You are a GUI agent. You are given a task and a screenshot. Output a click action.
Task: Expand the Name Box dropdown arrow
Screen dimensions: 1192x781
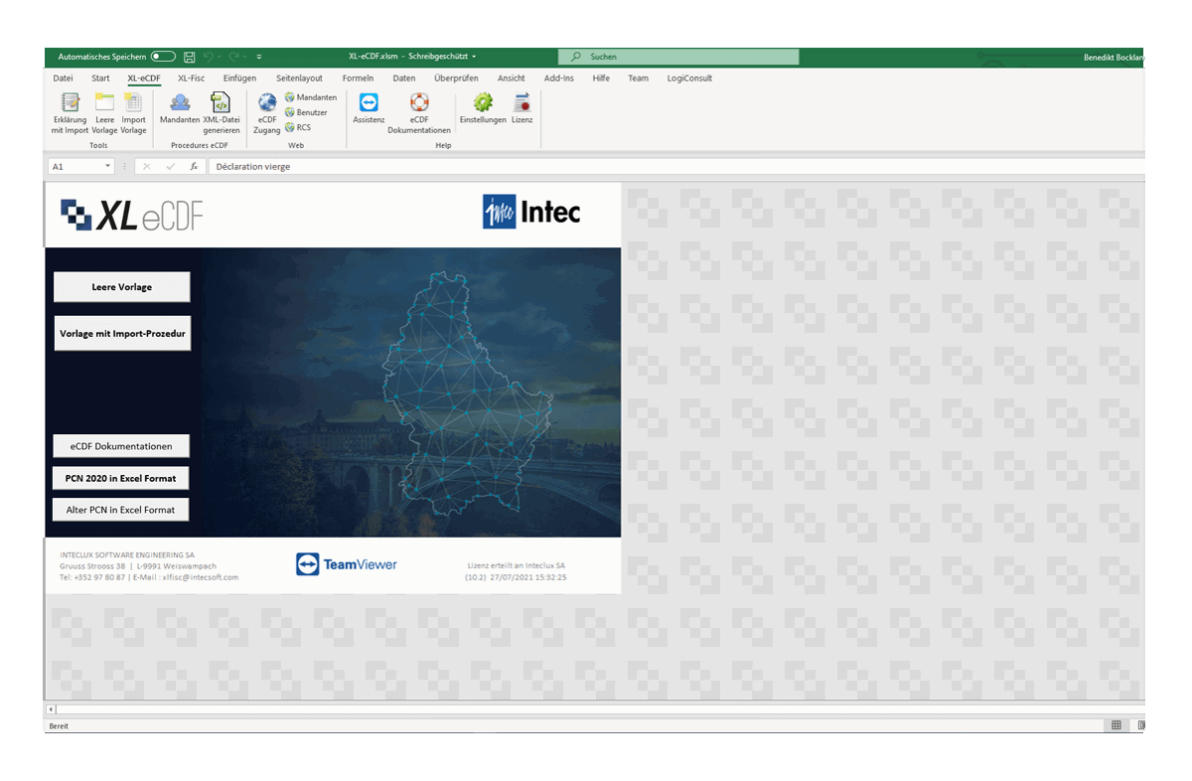click(107, 167)
